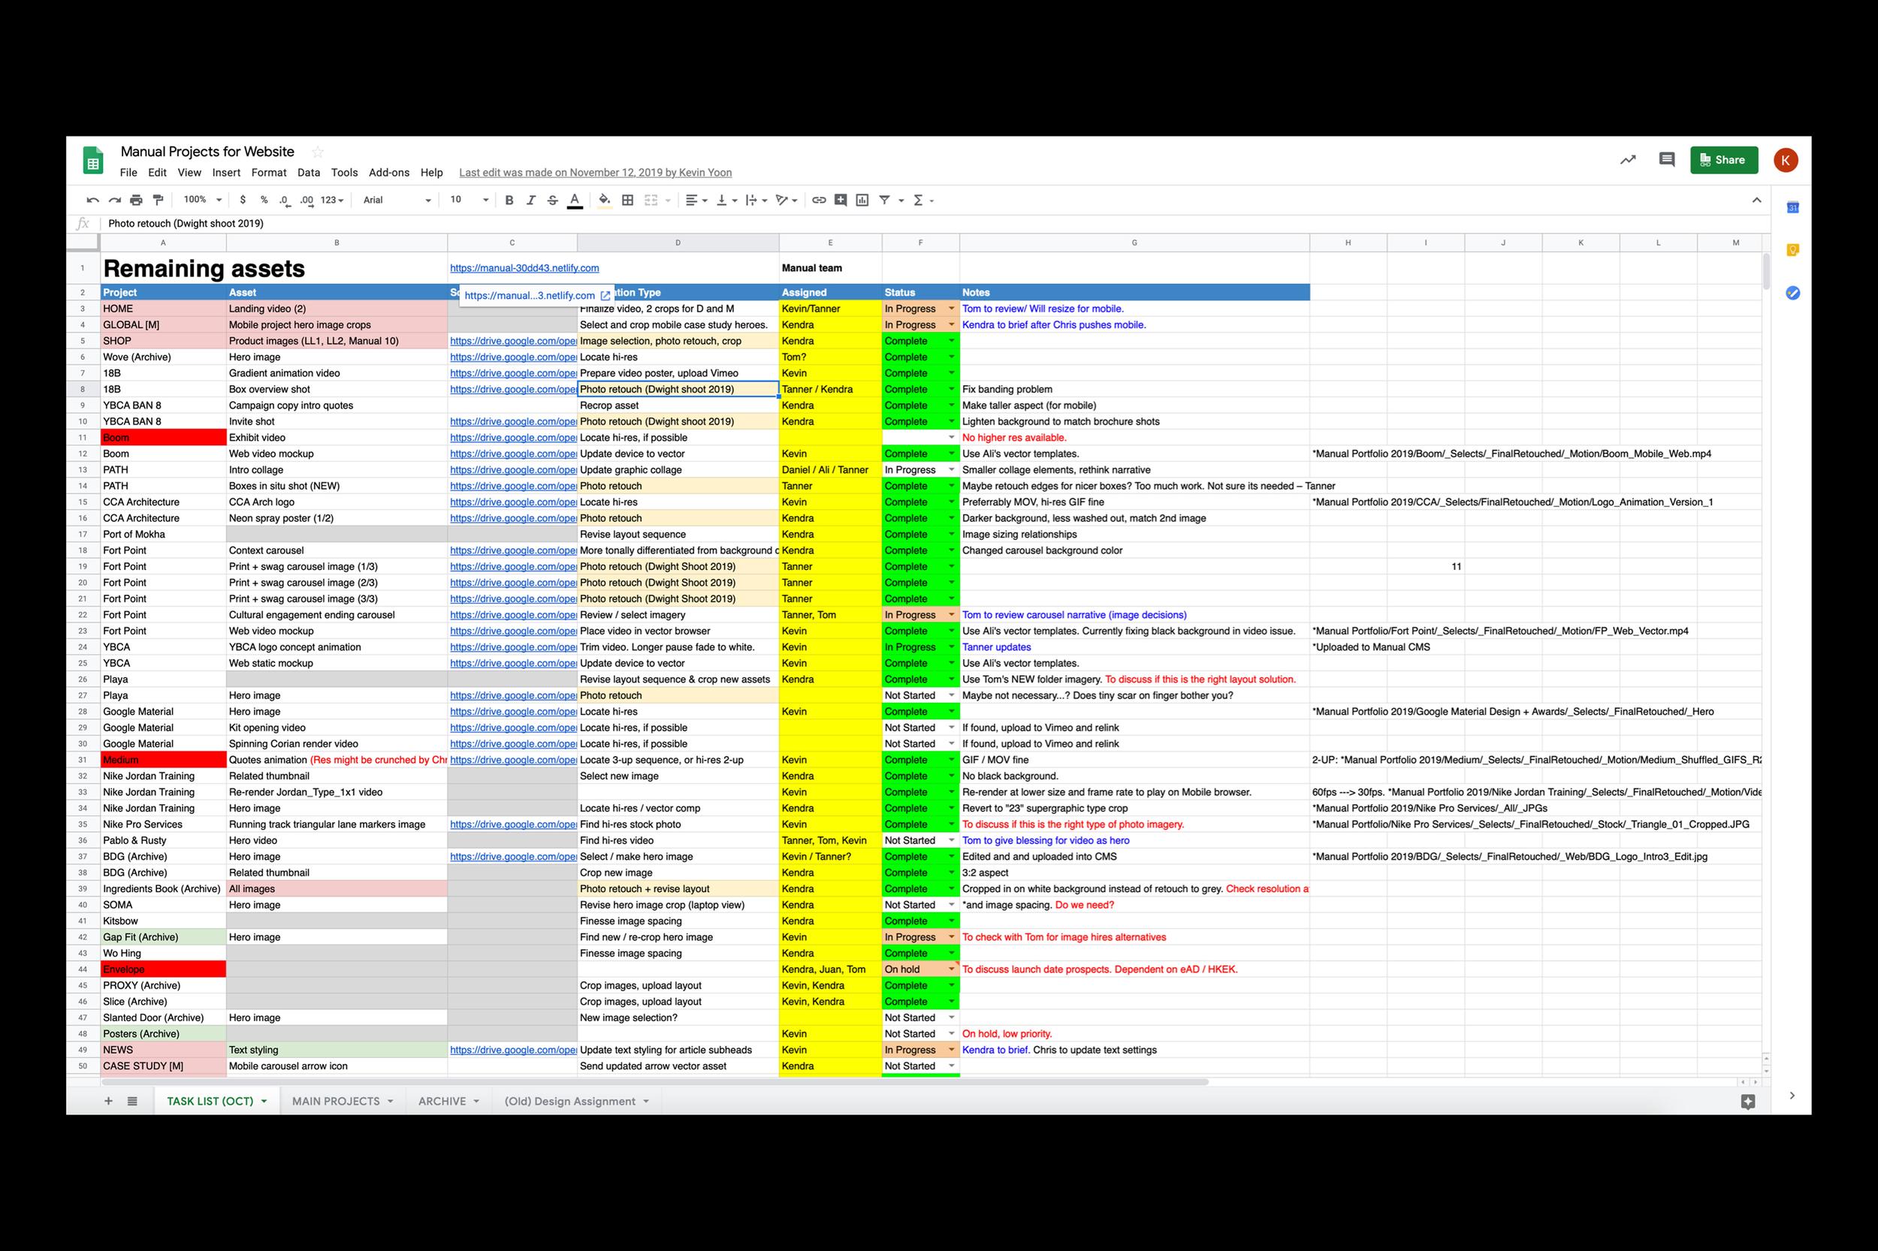The width and height of the screenshot is (1878, 1251).
Task: Click the print icon in toolbar
Action: tap(137, 200)
